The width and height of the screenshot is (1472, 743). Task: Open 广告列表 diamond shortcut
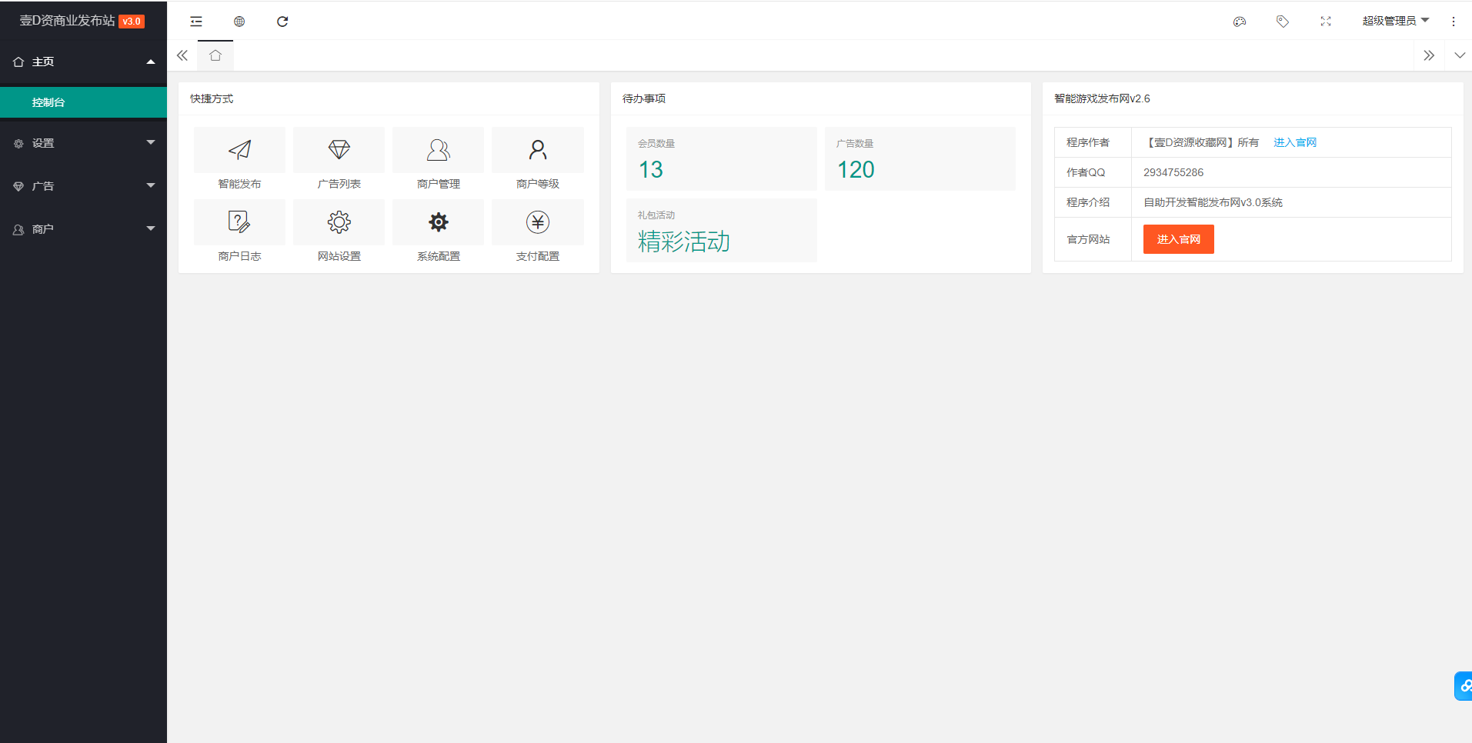339,159
